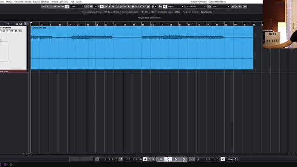This screenshot has width=297, height=167.
Task: Open the Estudio menu
Action: click(x=28, y=2)
